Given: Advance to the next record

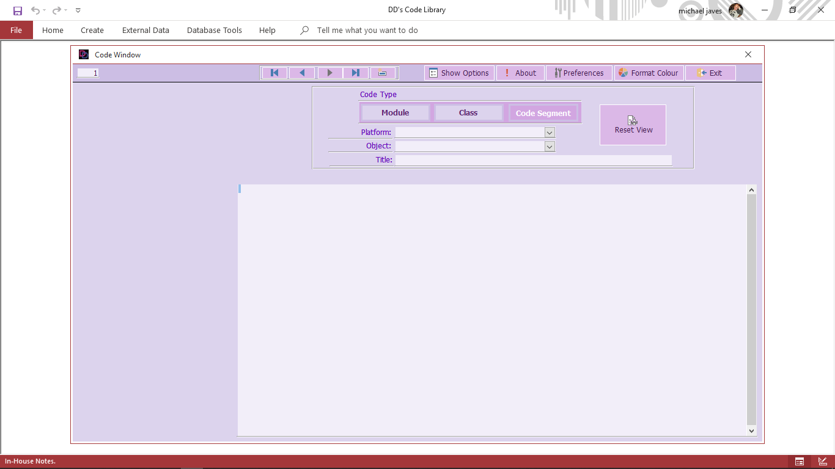Looking at the screenshot, I should point(329,73).
